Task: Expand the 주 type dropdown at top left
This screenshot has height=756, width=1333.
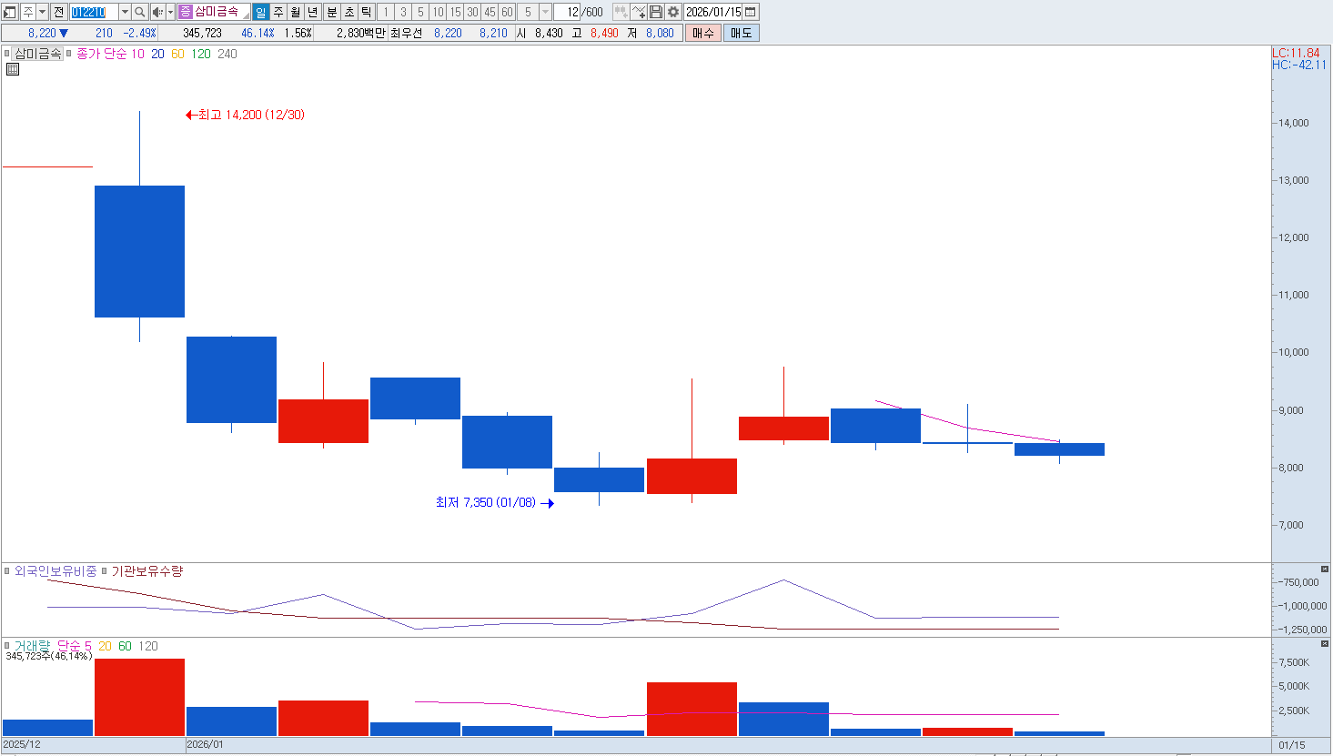Action: 42,12
